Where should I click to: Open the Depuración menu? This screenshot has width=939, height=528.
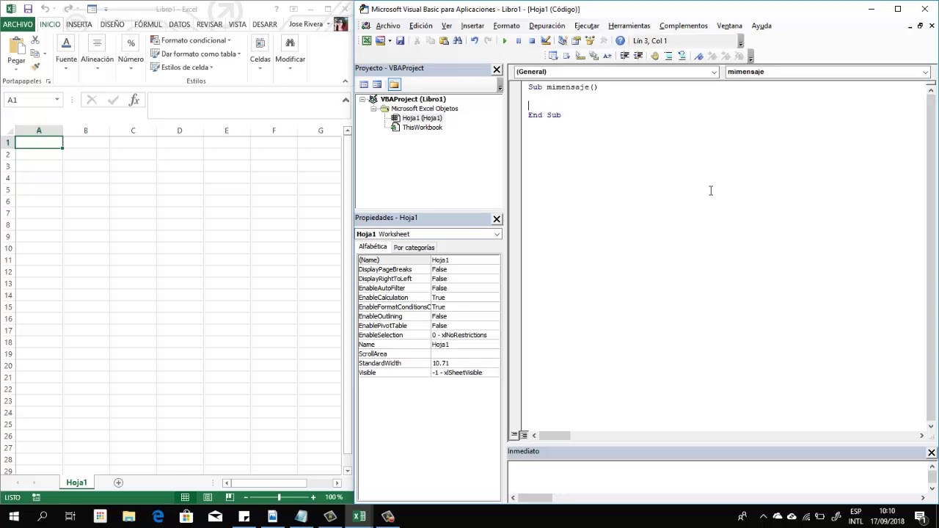coord(547,26)
